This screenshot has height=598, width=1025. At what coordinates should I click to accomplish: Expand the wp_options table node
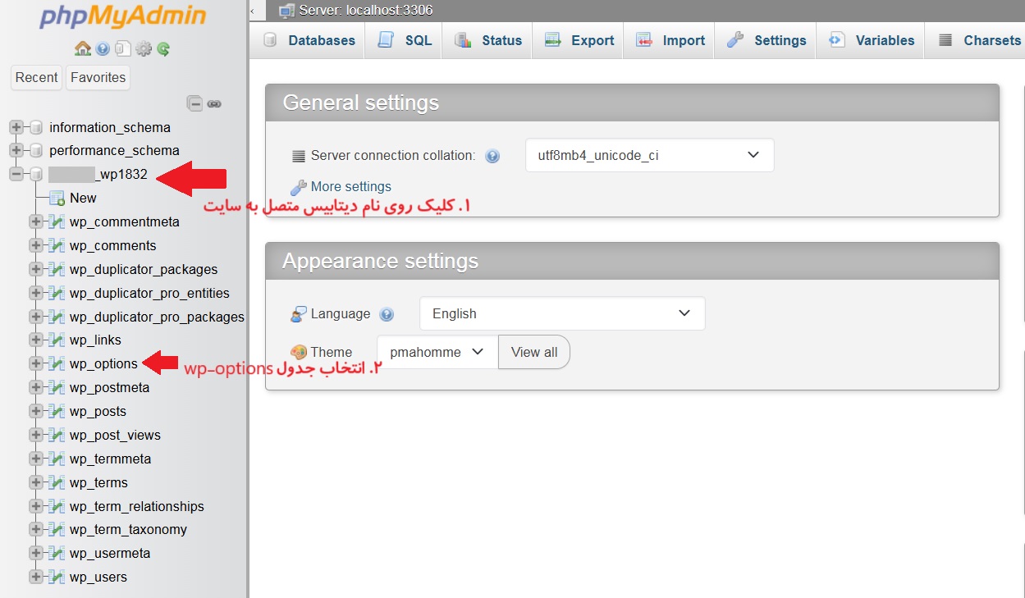click(35, 363)
